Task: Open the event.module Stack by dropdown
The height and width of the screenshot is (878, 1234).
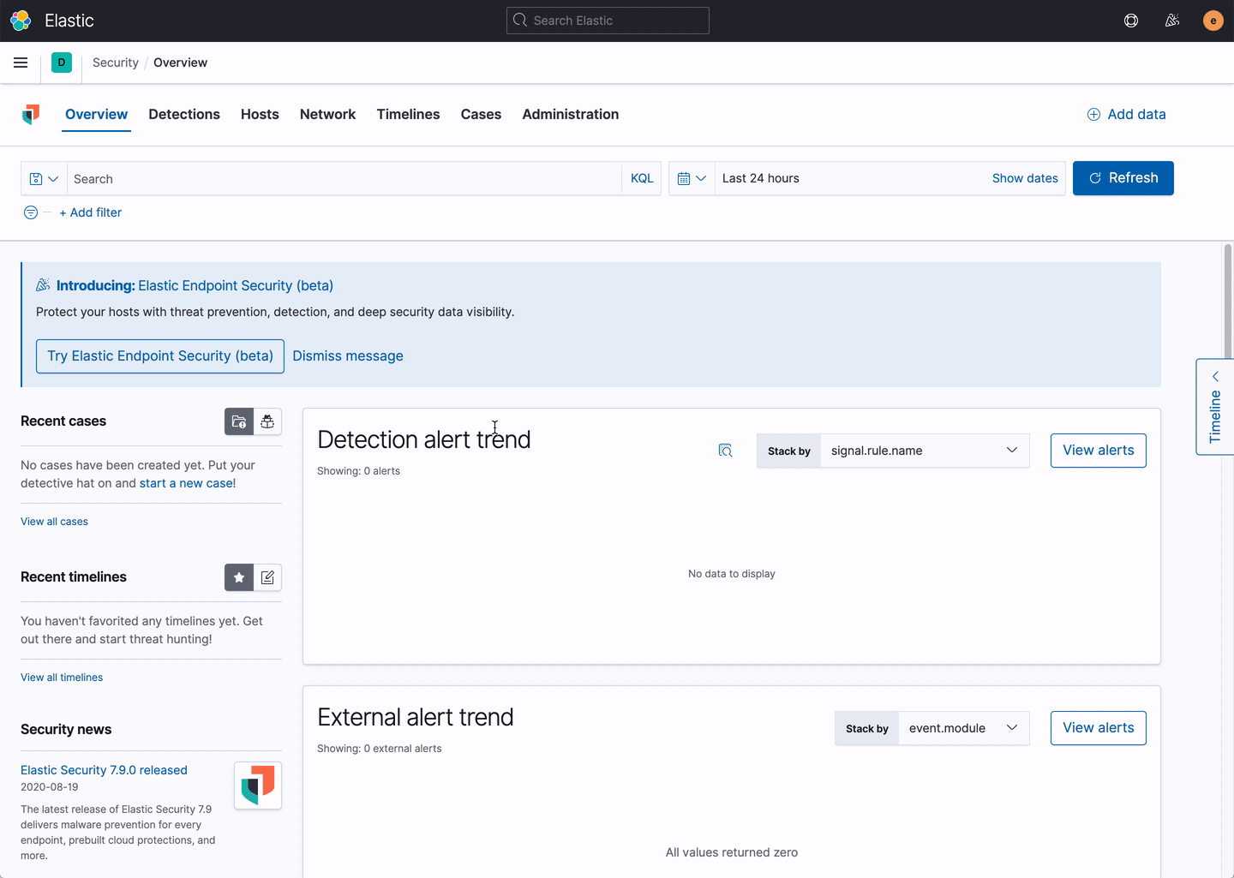Action: click(x=963, y=727)
